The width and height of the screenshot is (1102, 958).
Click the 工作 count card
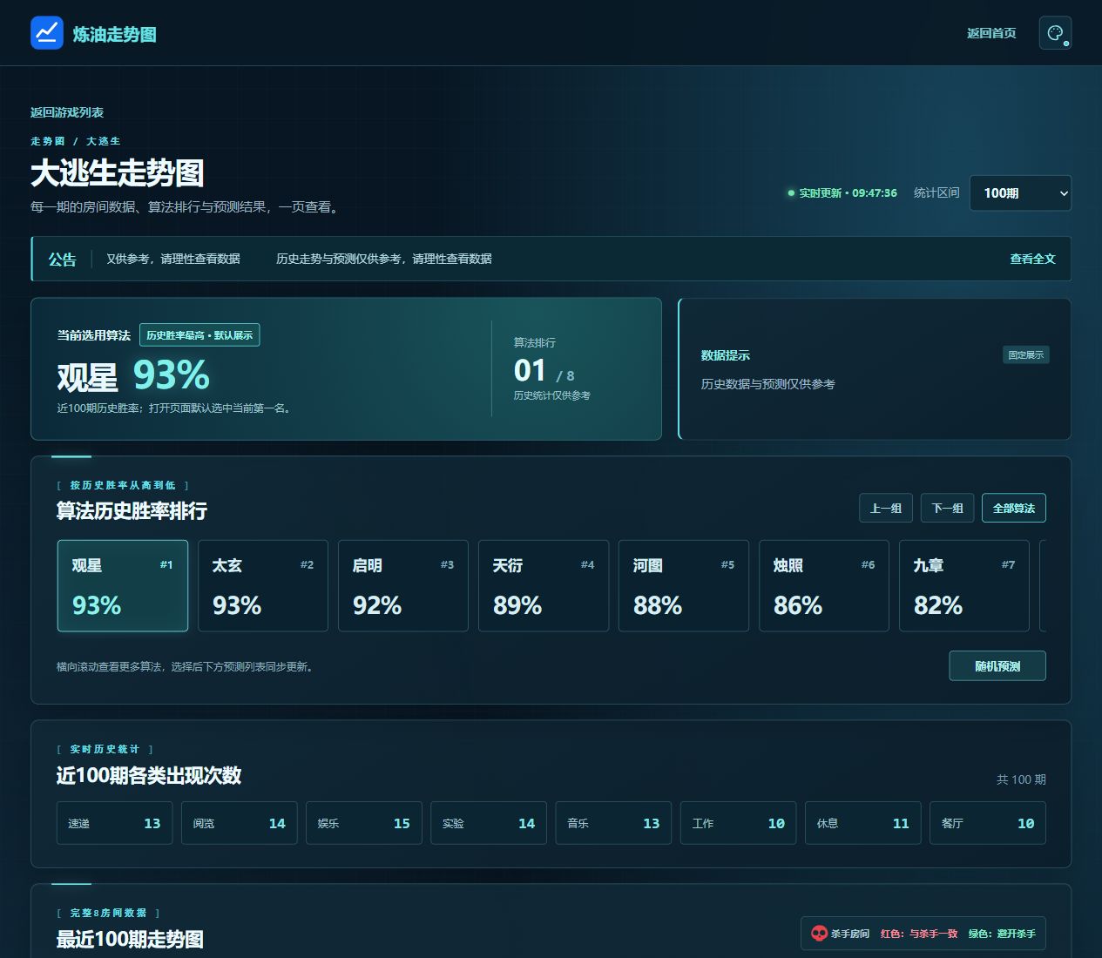pyautogui.click(x=739, y=823)
